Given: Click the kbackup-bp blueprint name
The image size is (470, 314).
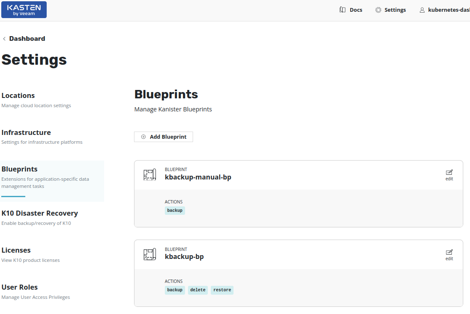Looking at the screenshot, I should (184, 257).
